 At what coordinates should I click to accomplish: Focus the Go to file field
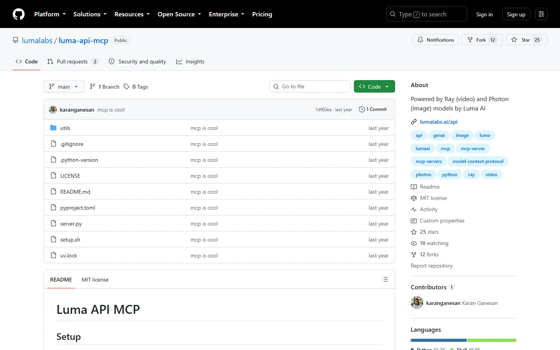310,86
